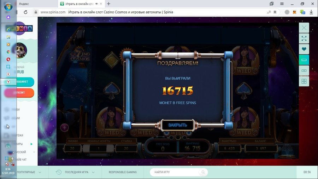
Task: Reload the page with refresh icon
Action: (x=26, y=12)
